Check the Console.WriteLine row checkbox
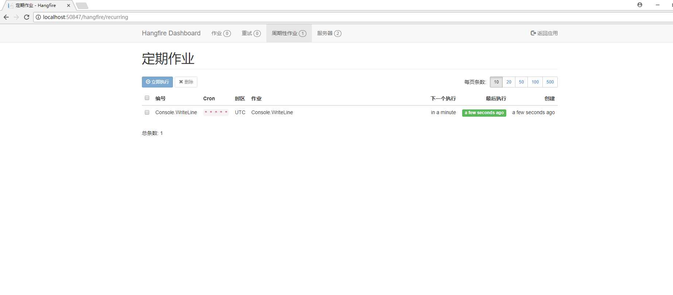Viewport: 673px width, 295px height. click(x=147, y=112)
